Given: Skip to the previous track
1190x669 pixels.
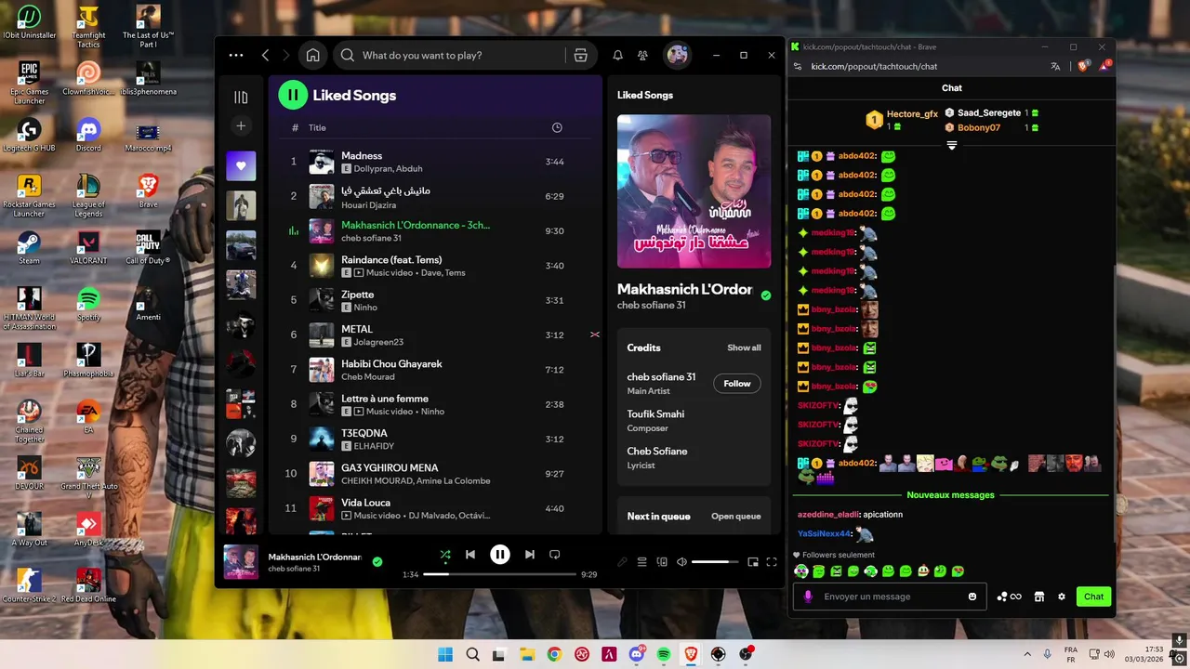Looking at the screenshot, I should click(470, 555).
